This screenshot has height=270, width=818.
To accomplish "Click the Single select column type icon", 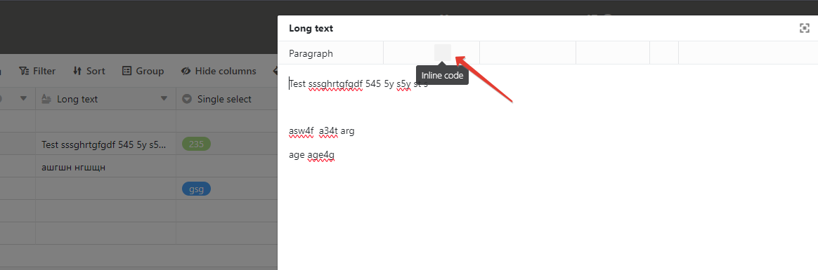I will [187, 99].
